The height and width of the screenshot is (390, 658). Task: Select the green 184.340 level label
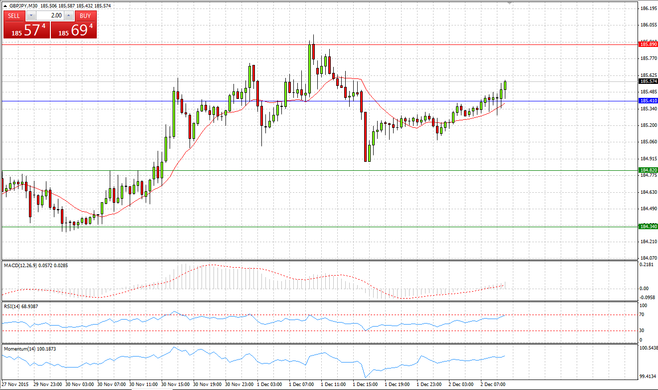click(648, 227)
